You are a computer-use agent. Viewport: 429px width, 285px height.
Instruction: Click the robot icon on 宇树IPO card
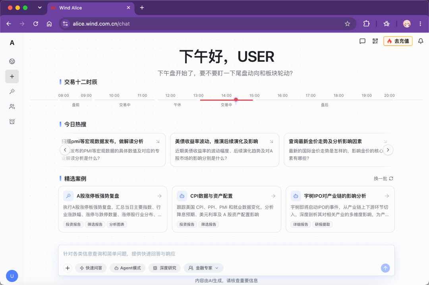tap(296, 196)
